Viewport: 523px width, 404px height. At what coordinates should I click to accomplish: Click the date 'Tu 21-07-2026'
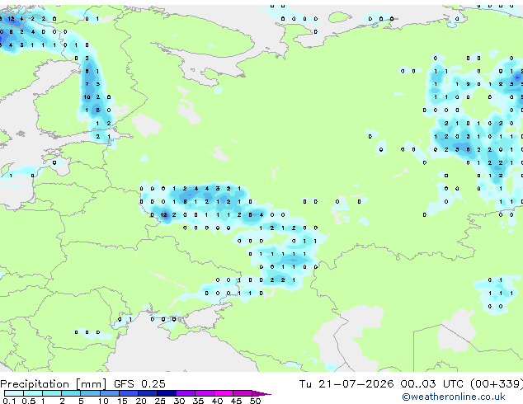[x=346, y=384]
